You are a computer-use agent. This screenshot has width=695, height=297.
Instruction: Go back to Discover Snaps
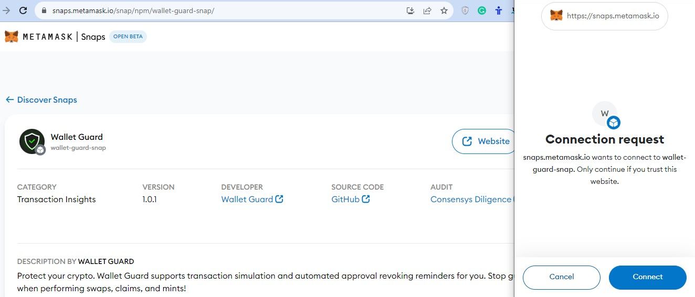pyautogui.click(x=41, y=100)
